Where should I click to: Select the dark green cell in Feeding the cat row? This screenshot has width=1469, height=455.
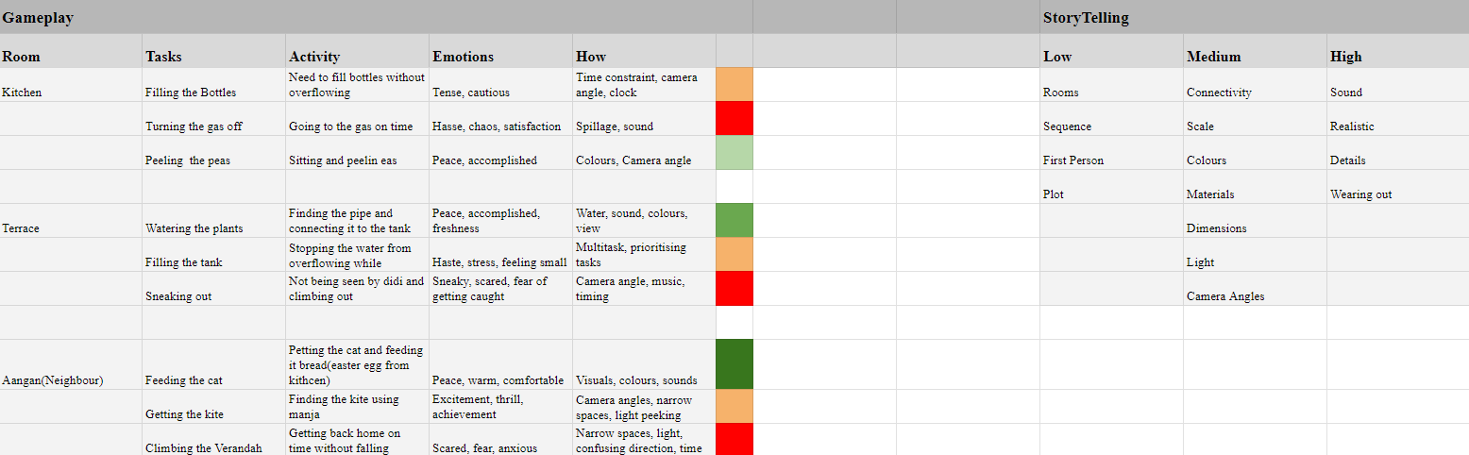coord(734,364)
